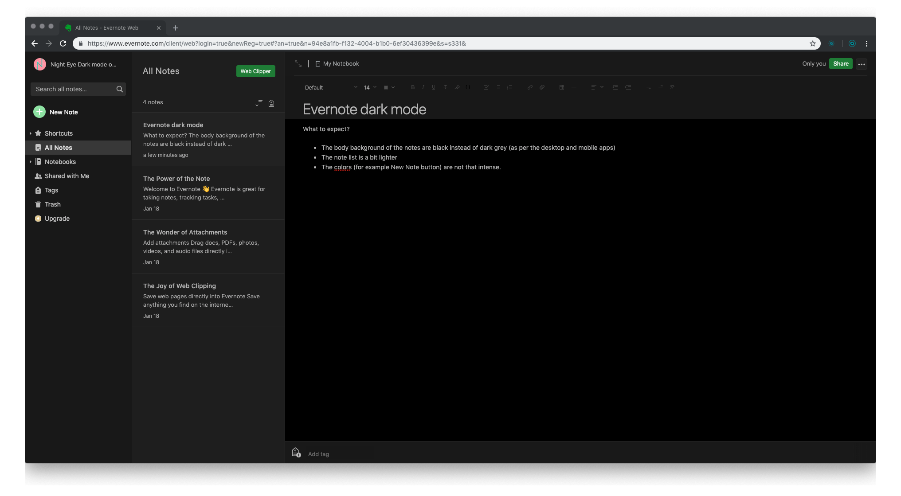This screenshot has height=496, width=901.
Task: Open a new browser tab
Action: coord(176,28)
